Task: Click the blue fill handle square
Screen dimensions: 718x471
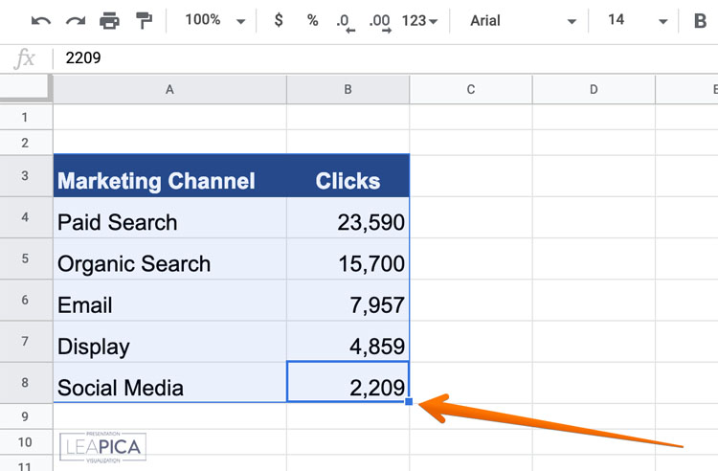Action: 409,402
